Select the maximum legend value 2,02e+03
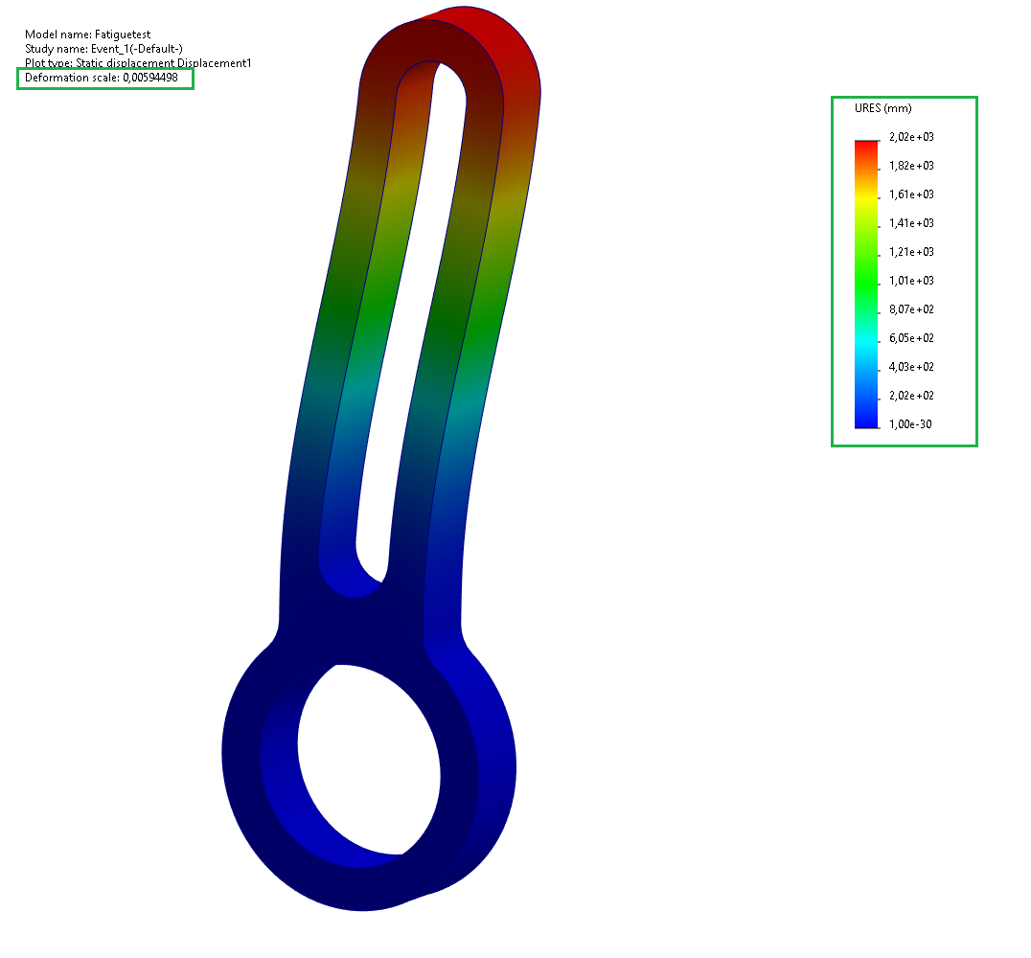This screenshot has width=1031, height=958. pyautogui.click(x=911, y=137)
